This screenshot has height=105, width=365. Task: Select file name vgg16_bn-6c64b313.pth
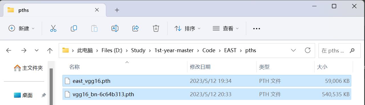[x=103, y=94]
